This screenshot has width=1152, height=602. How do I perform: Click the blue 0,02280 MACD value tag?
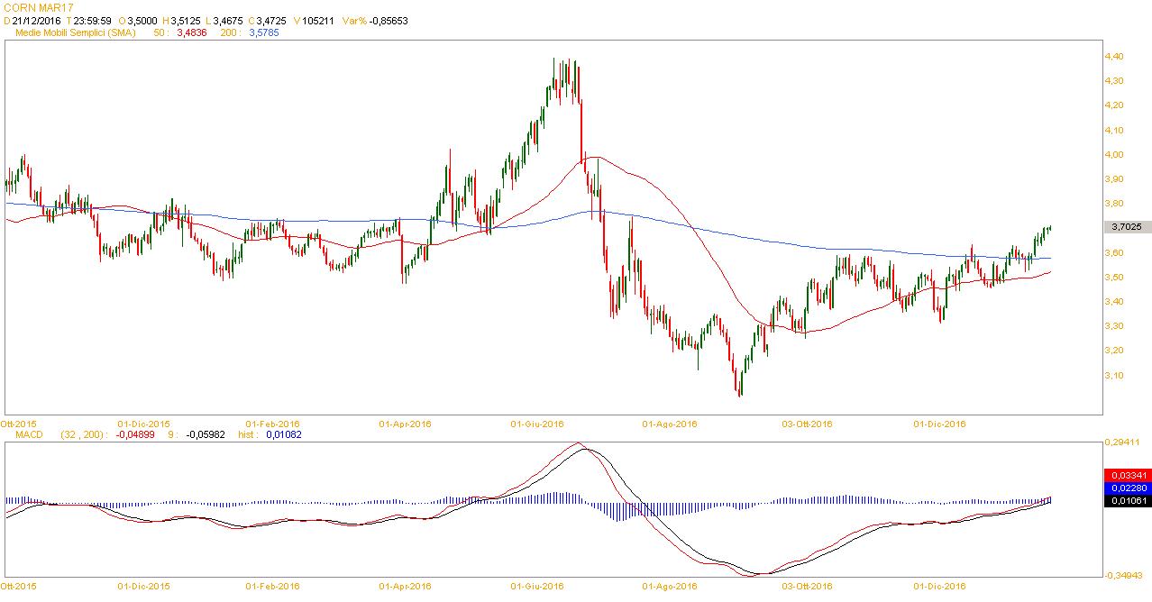(x=1127, y=488)
